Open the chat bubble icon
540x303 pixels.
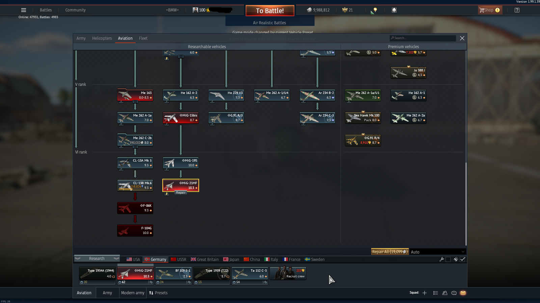454,293
